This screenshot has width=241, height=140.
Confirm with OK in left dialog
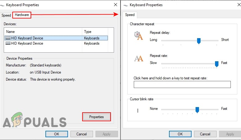(57, 134)
